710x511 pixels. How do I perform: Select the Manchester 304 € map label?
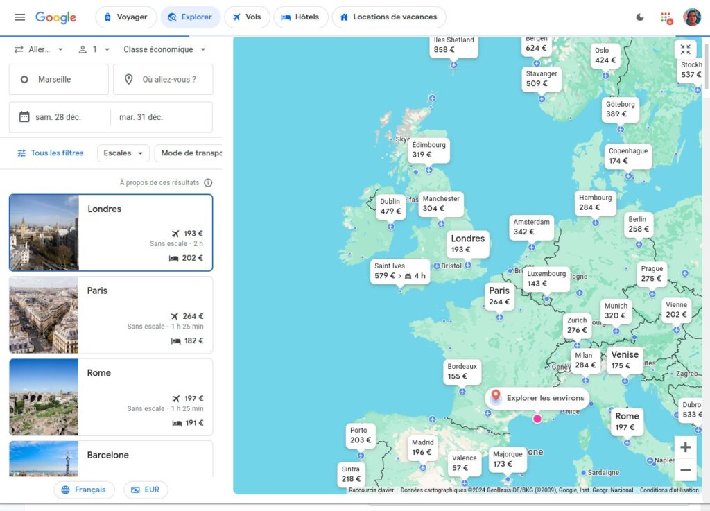(x=441, y=204)
